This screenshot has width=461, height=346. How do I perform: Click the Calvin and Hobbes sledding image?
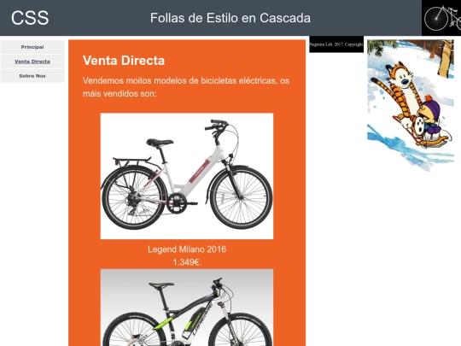pos(411,105)
